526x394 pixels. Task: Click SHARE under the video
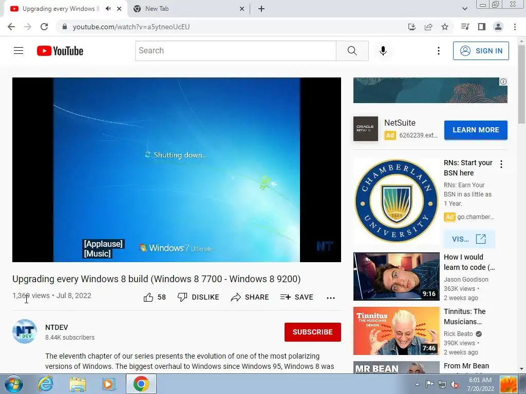[x=250, y=297]
